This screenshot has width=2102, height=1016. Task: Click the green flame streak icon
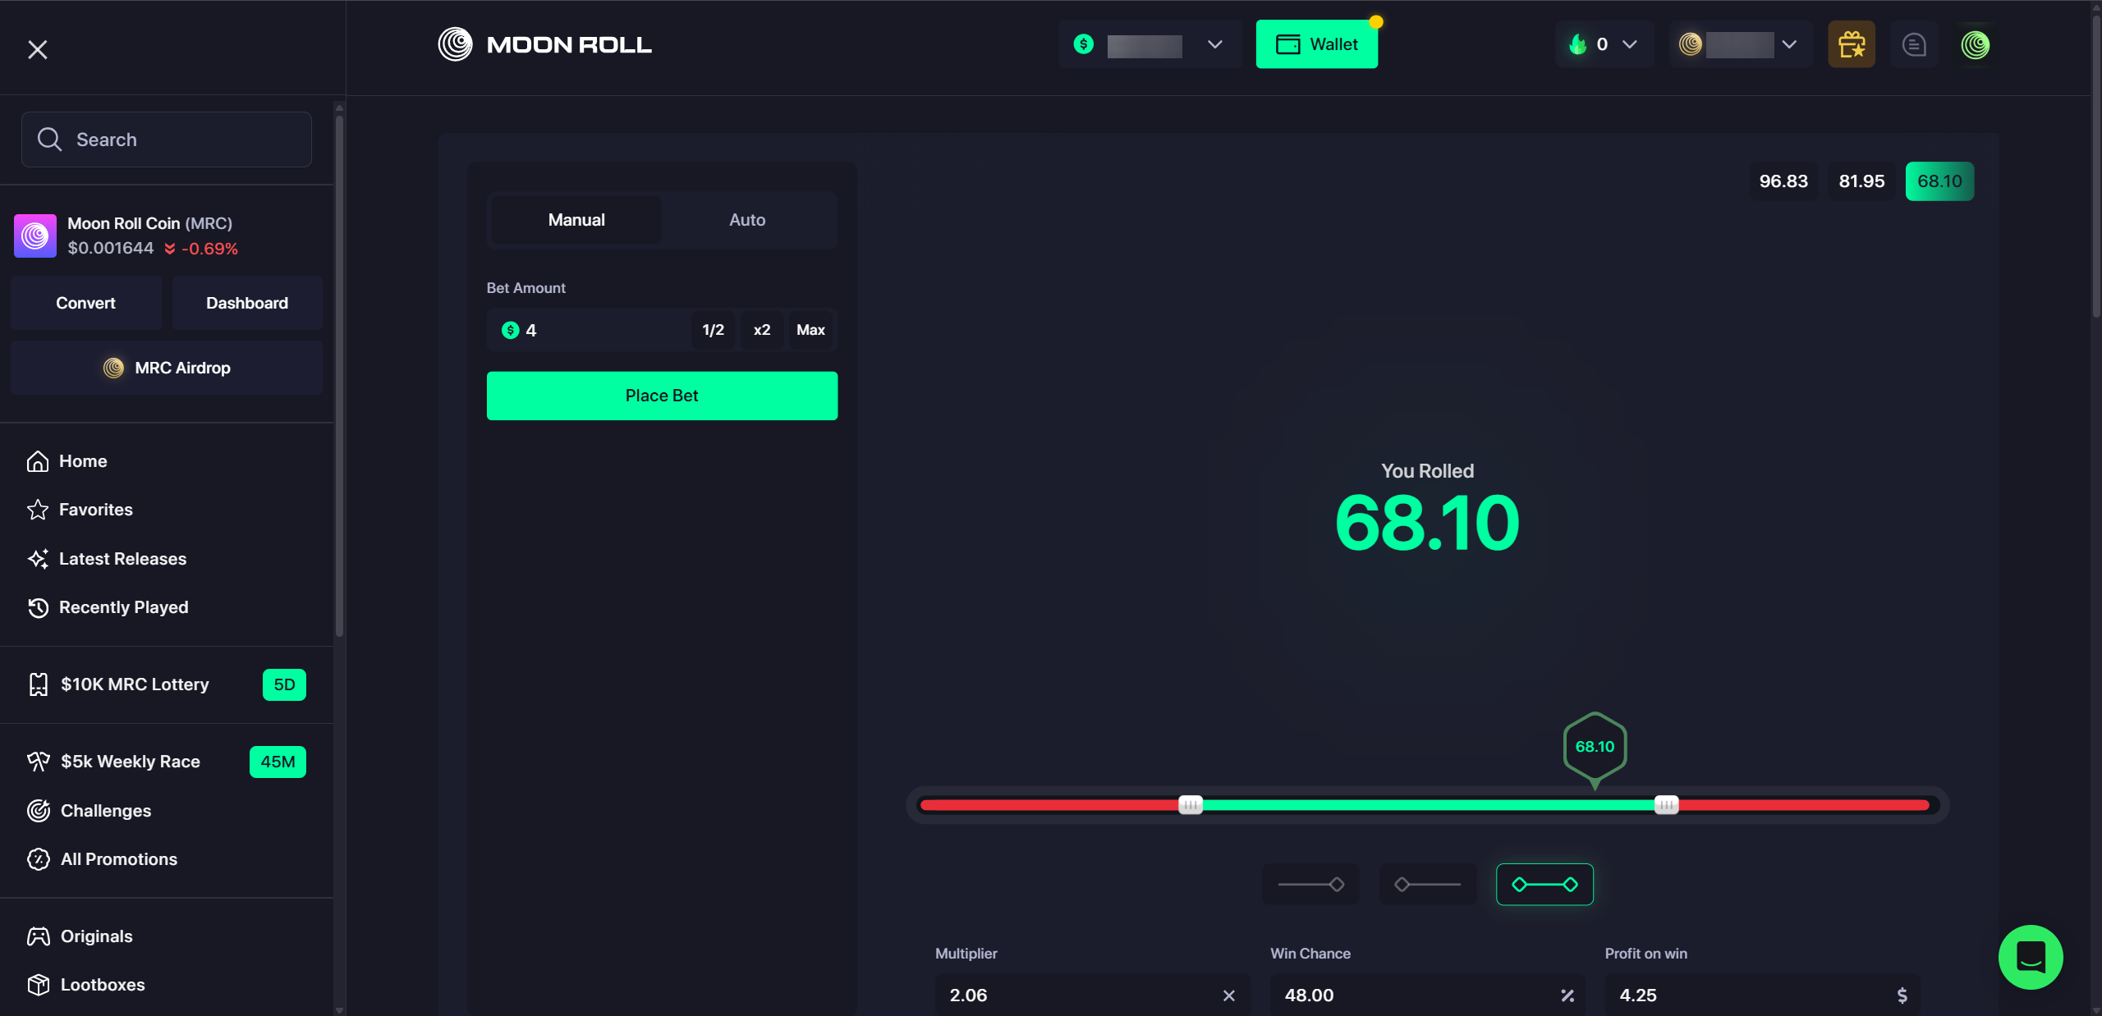(x=1577, y=44)
